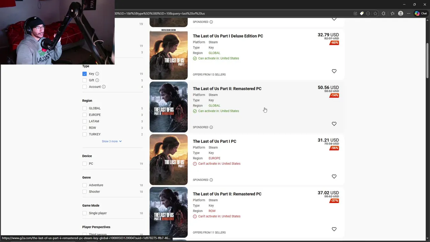Open The Last of Us Part I Deluxe Edition PC
Viewport: 430px width, 242px height.
[x=228, y=36]
